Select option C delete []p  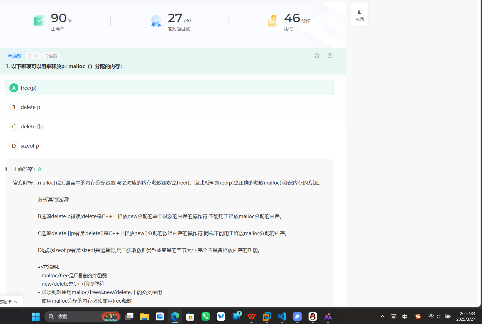[170, 126]
